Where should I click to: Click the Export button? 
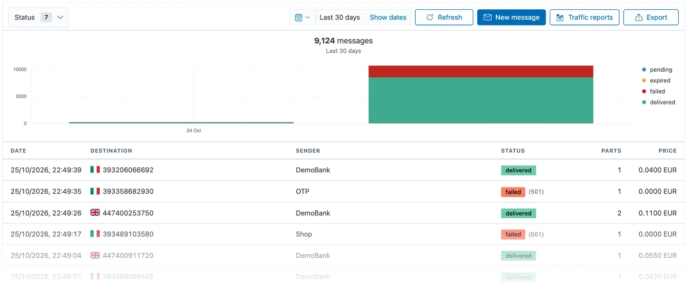pyautogui.click(x=651, y=17)
